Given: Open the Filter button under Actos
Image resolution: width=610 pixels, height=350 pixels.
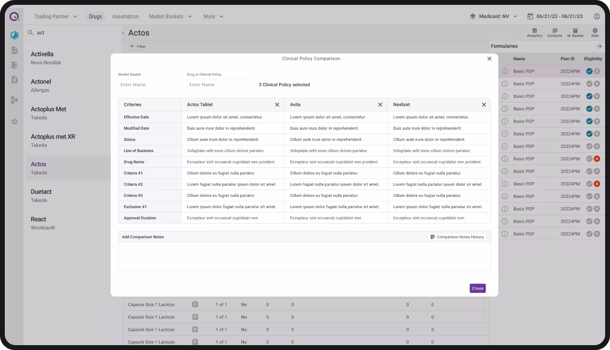Looking at the screenshot, I should pos(138,46).
